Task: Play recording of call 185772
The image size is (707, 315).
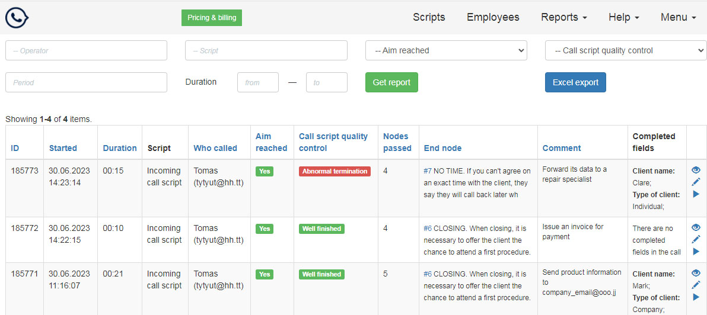Action: point(696,251)
